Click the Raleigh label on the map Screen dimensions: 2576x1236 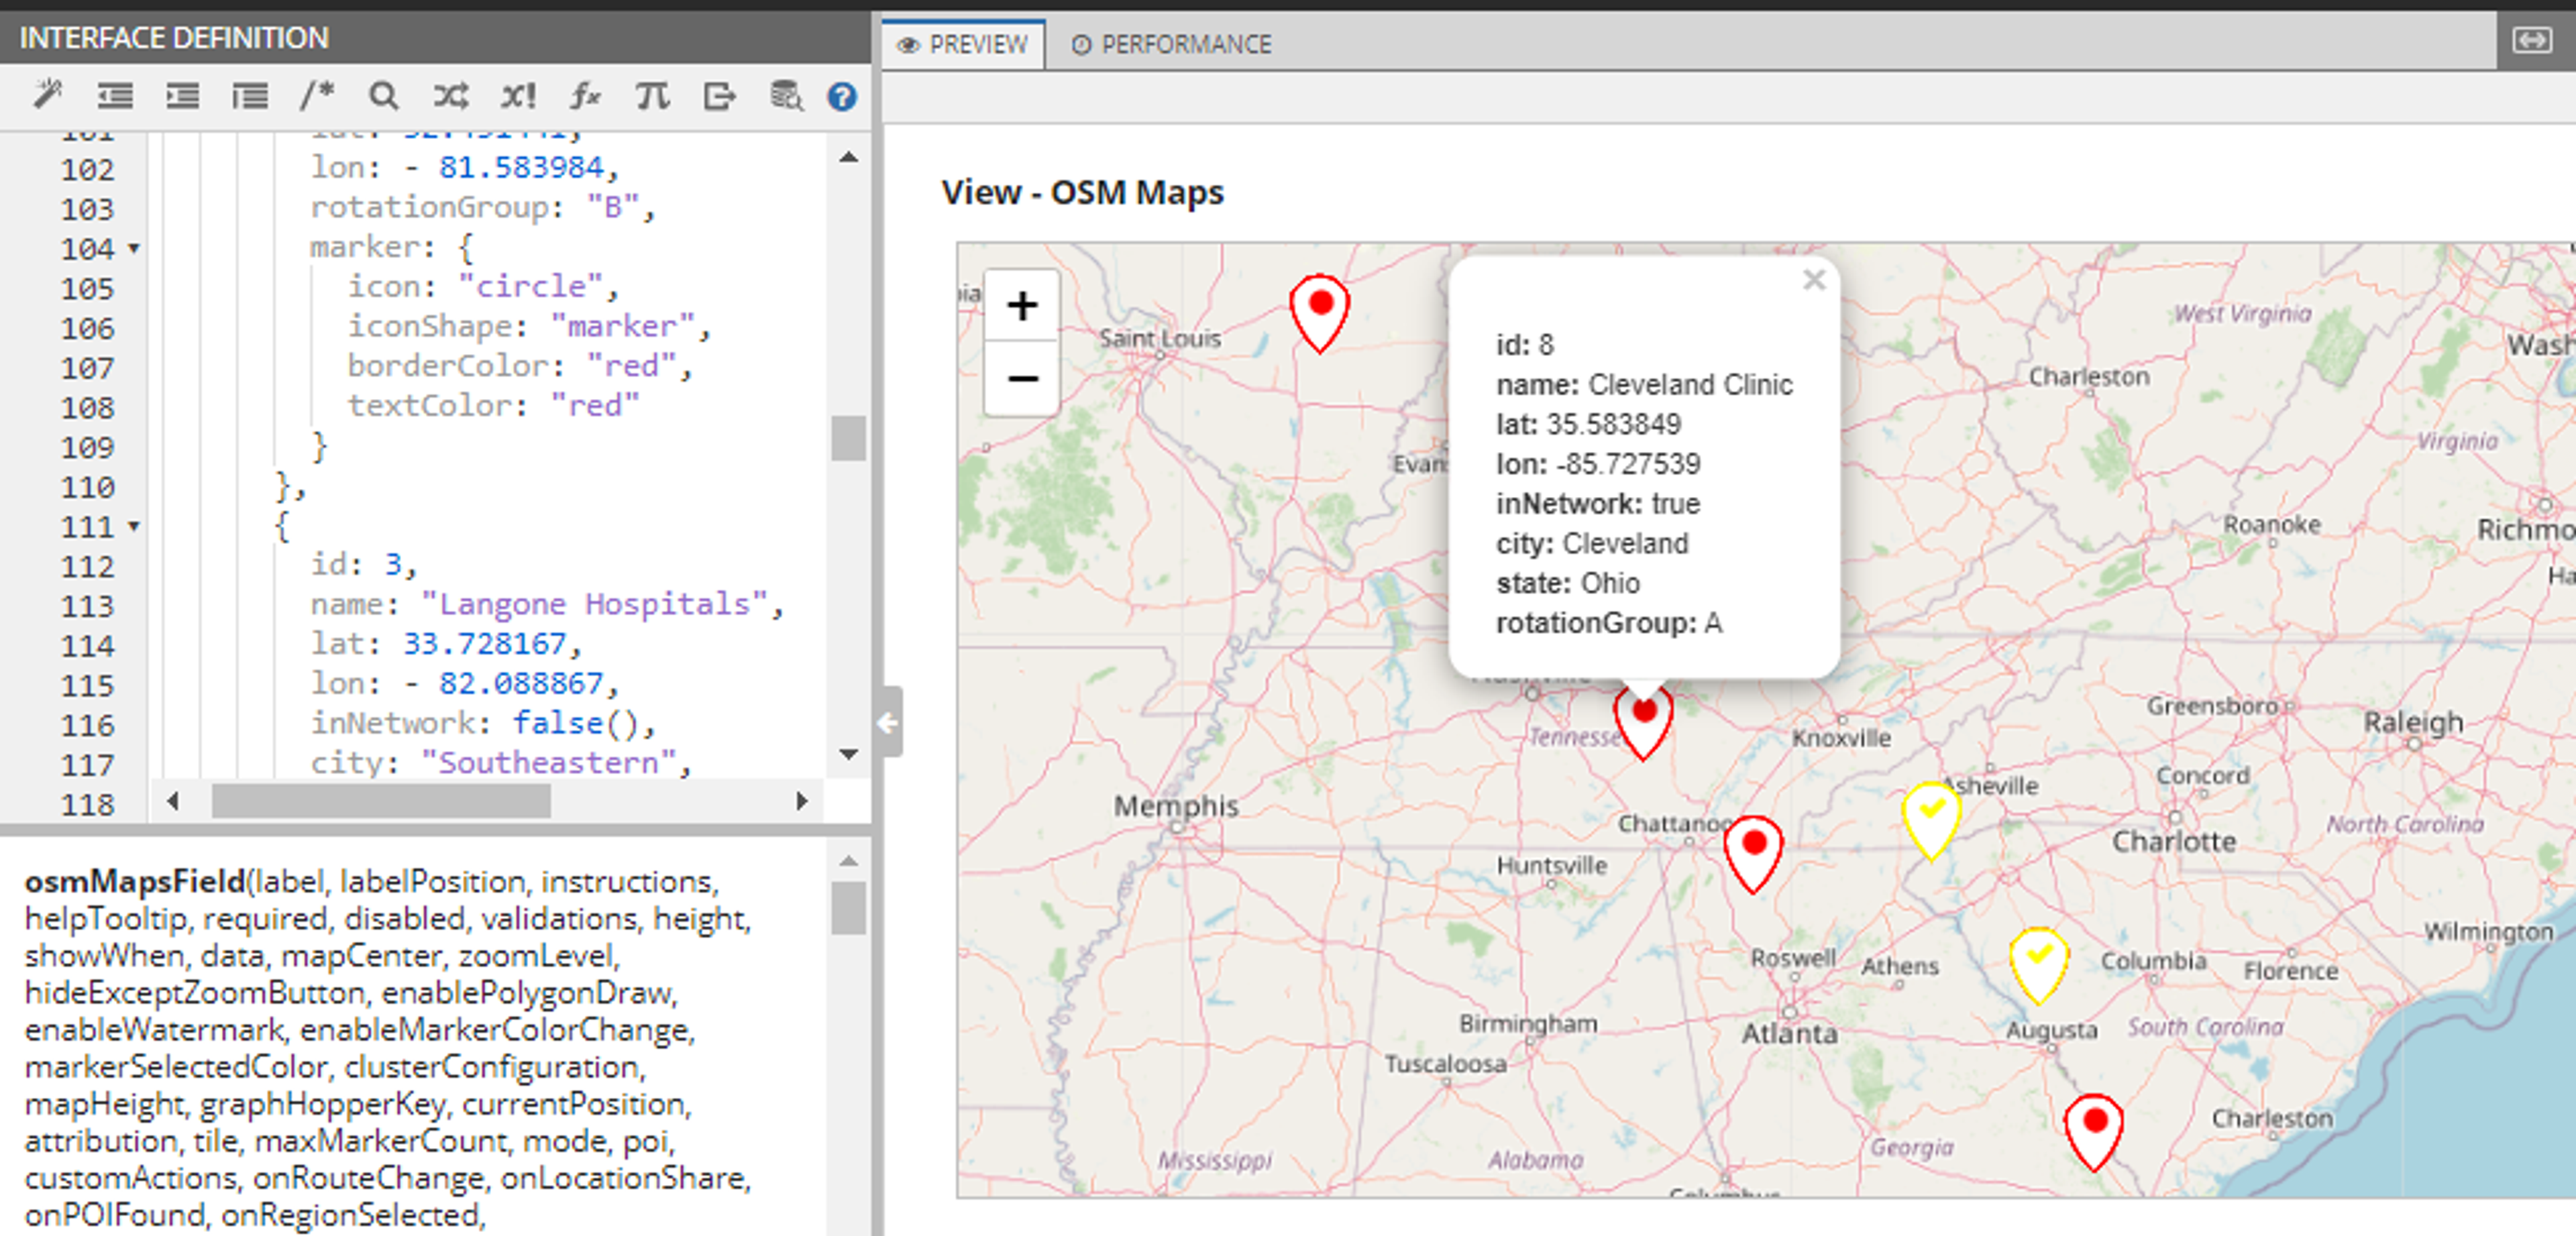(2413, 722)
